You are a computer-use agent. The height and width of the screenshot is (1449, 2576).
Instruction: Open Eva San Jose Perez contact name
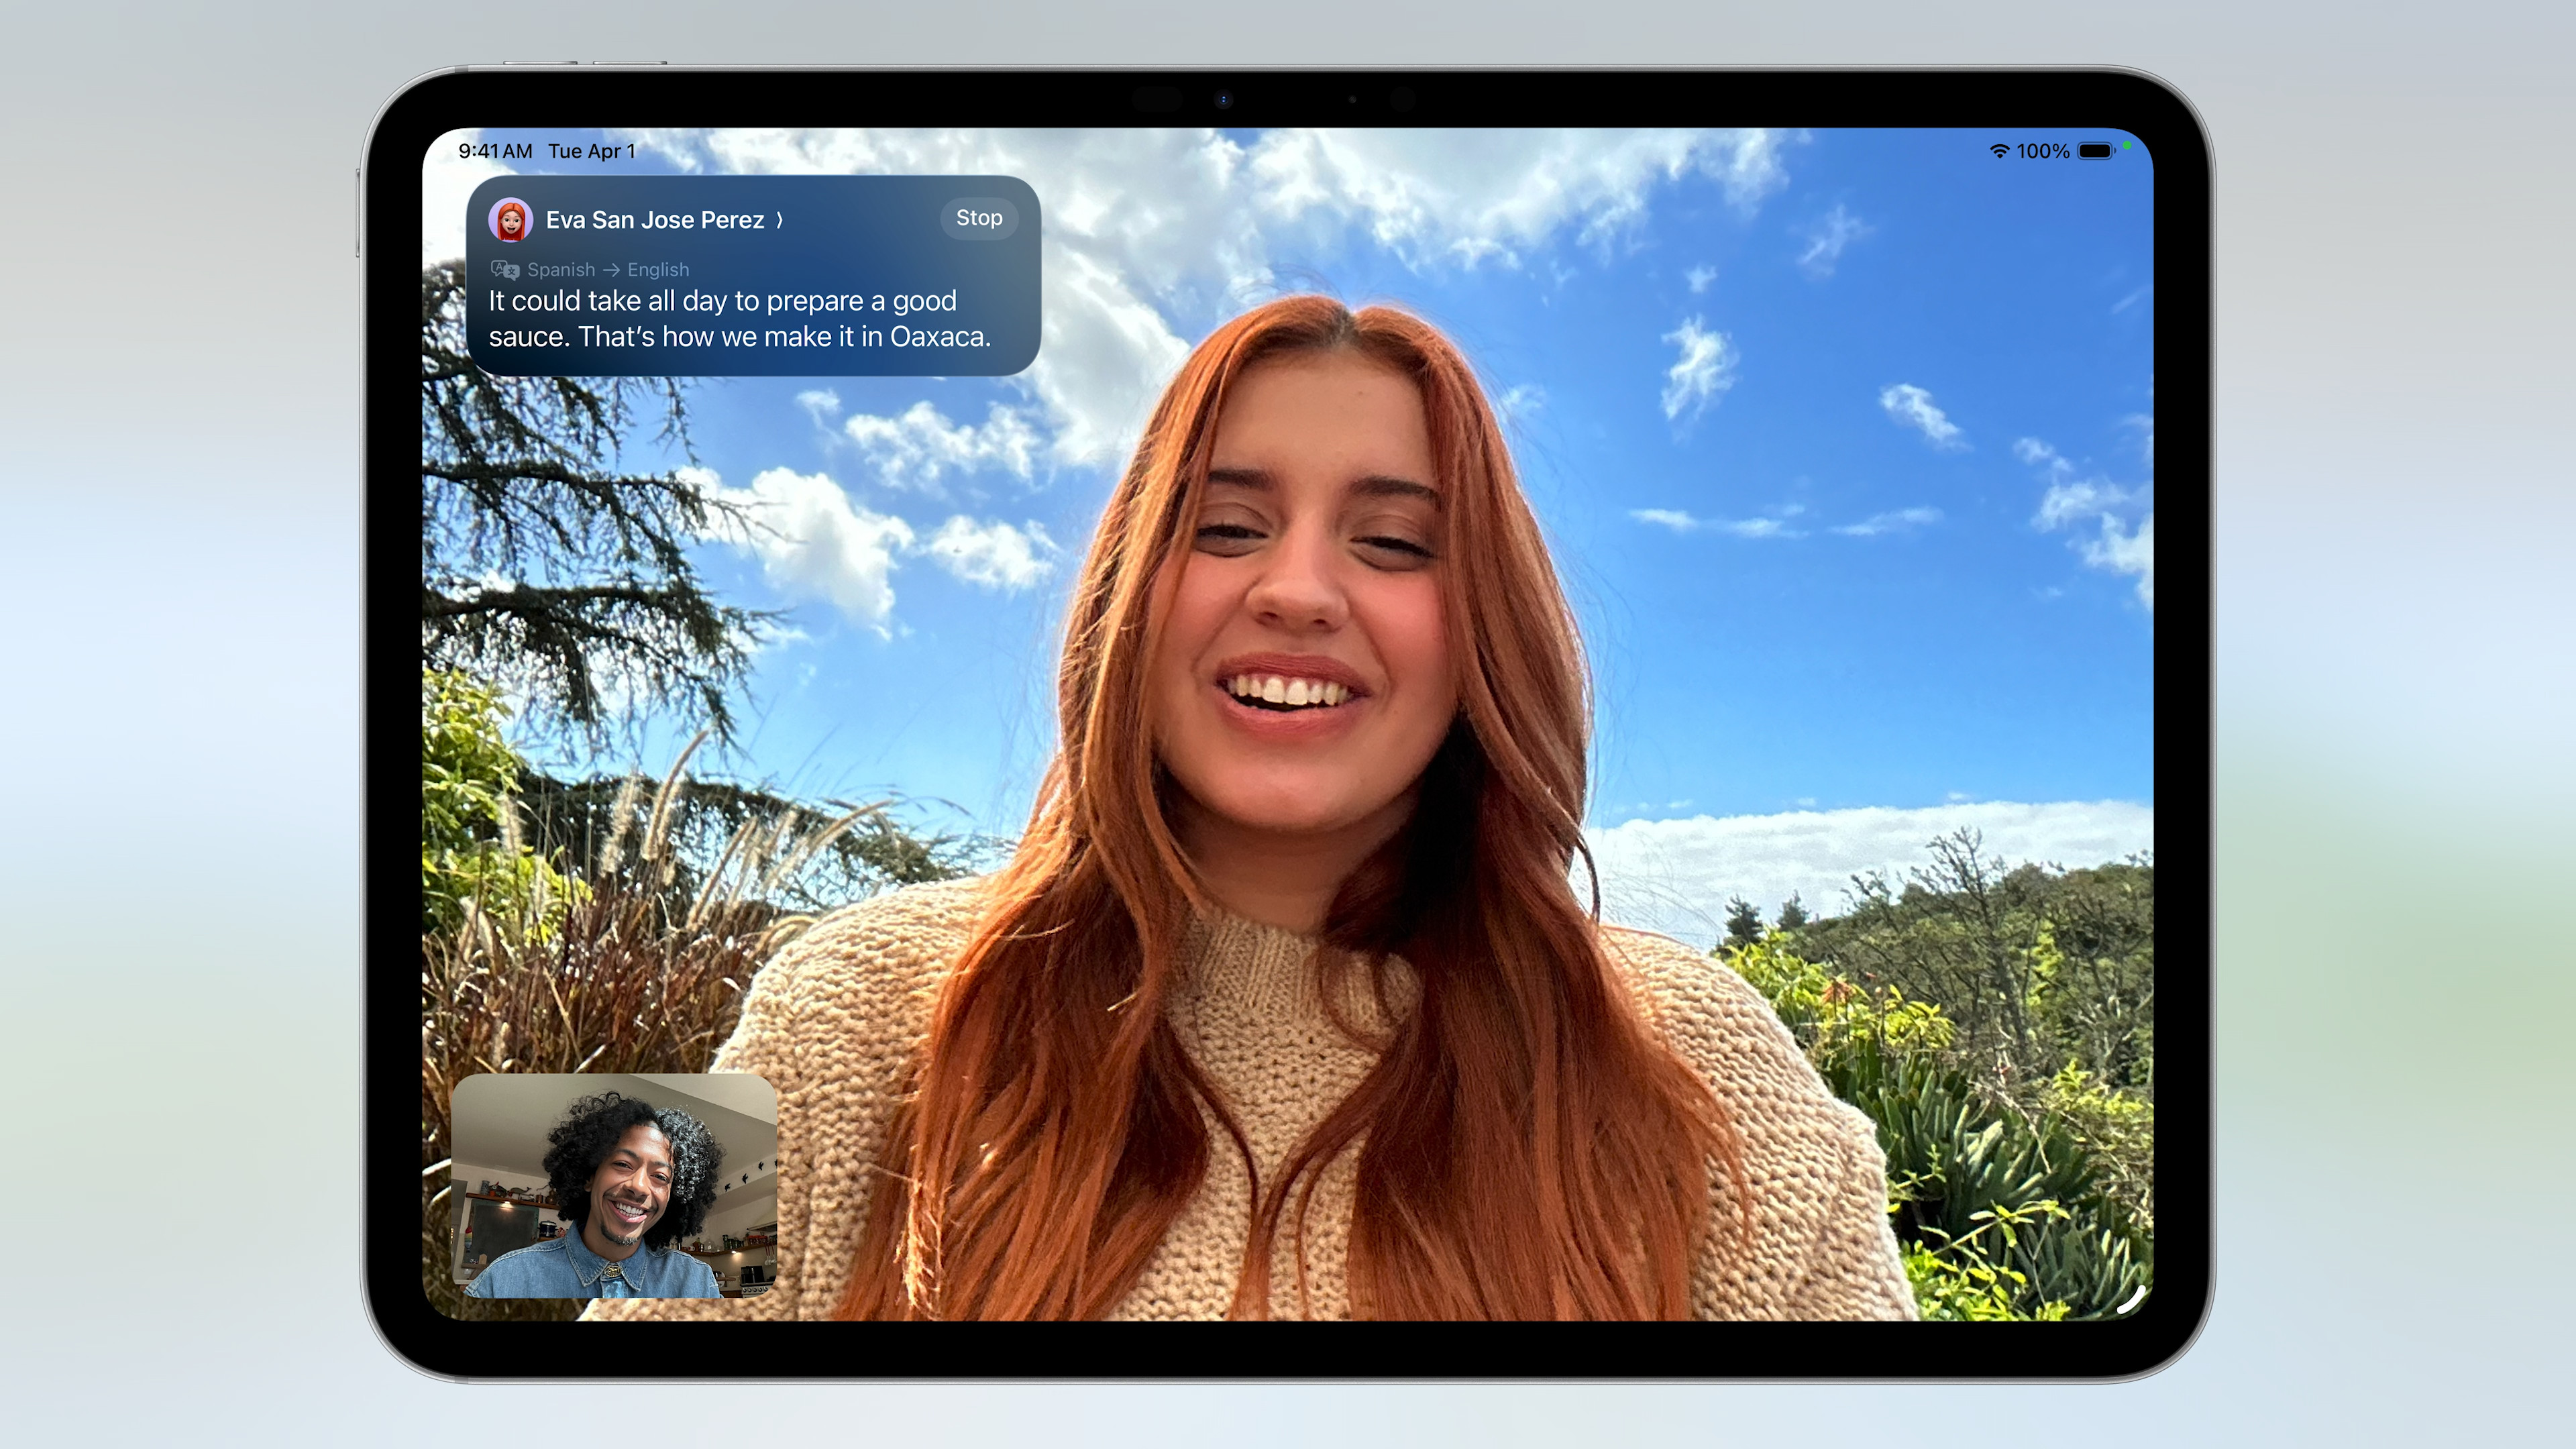(x=654, y=220)
